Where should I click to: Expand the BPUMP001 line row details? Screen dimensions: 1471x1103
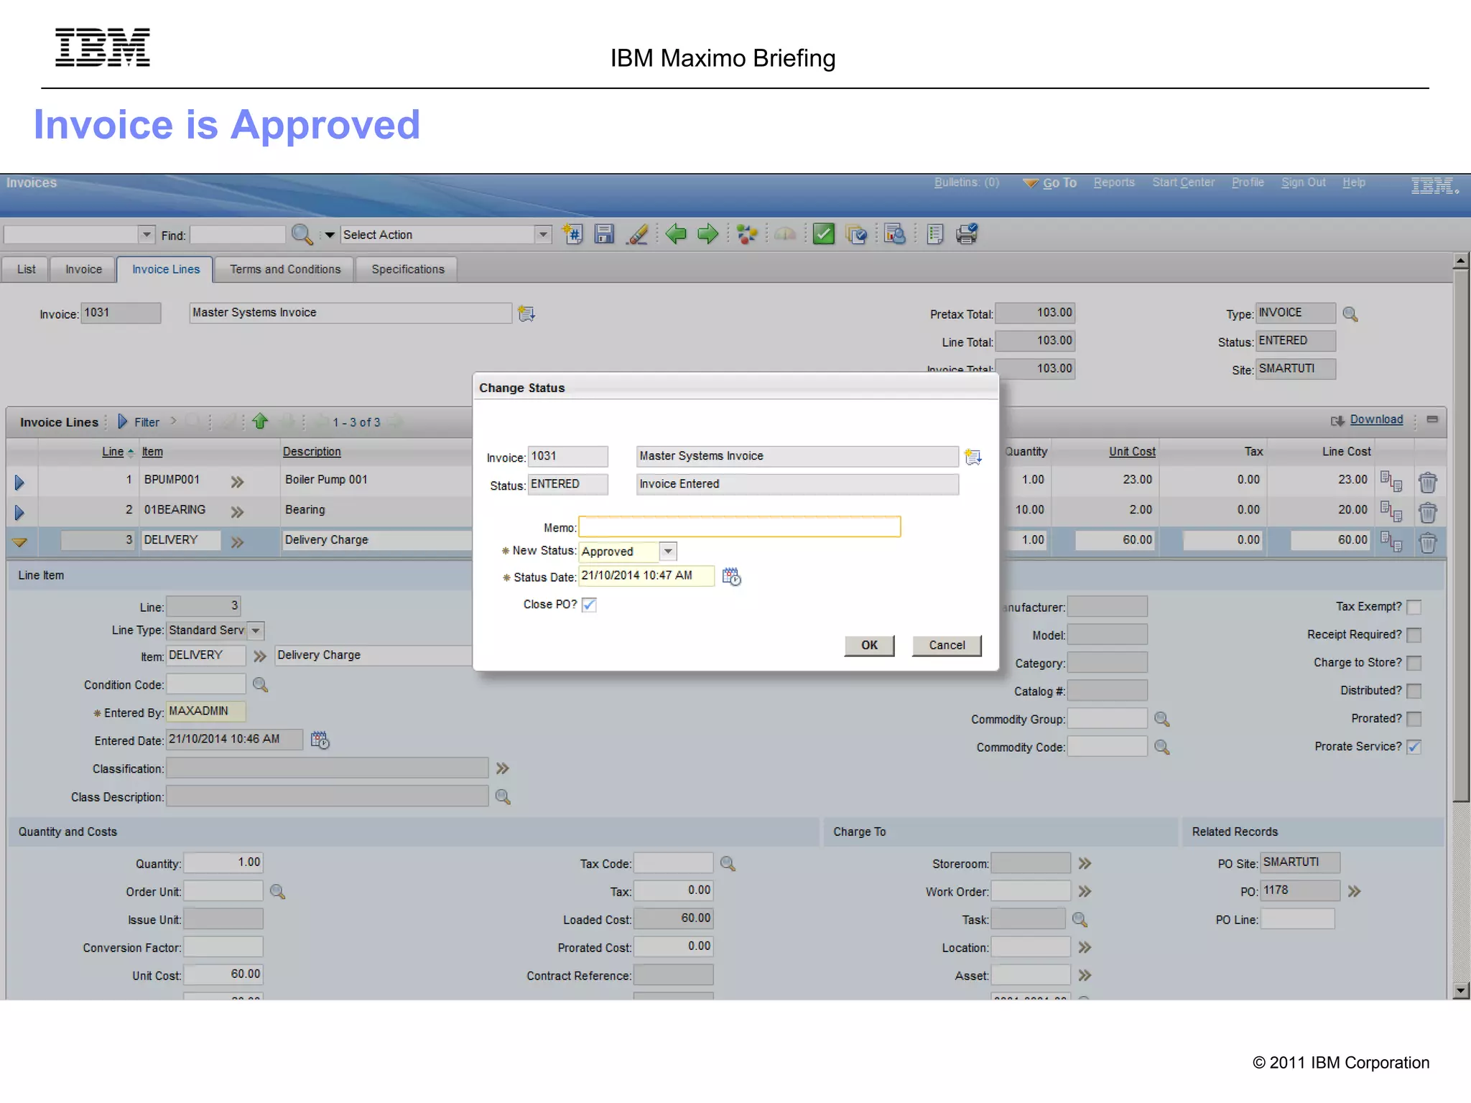coord(19,482)
